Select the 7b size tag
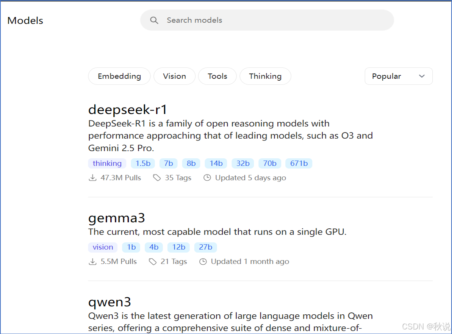452x334 pixels. (x=169, y=163)
